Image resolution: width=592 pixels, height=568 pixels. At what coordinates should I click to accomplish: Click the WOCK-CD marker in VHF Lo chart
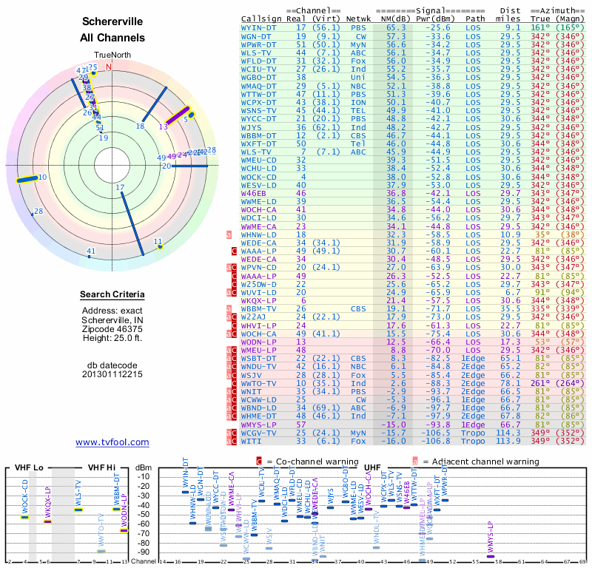point(25,517)
